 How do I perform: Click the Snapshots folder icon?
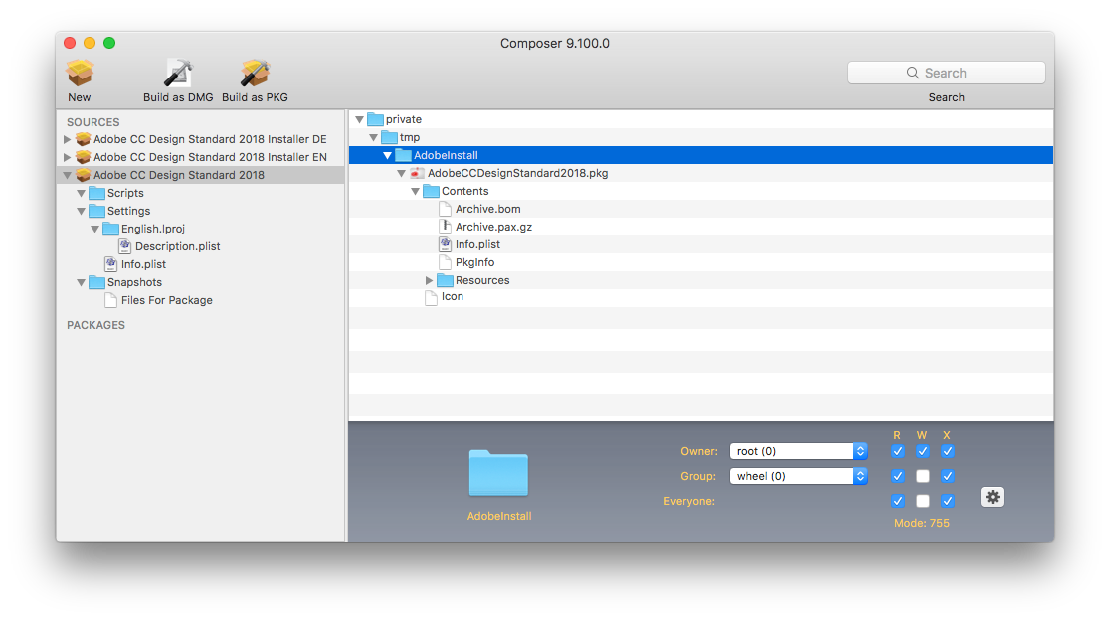pyautogui.click(x=97, y=282)
